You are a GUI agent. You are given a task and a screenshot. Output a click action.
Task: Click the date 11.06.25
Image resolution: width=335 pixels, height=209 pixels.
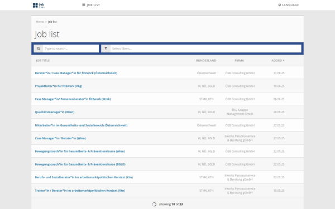[279, 73]
